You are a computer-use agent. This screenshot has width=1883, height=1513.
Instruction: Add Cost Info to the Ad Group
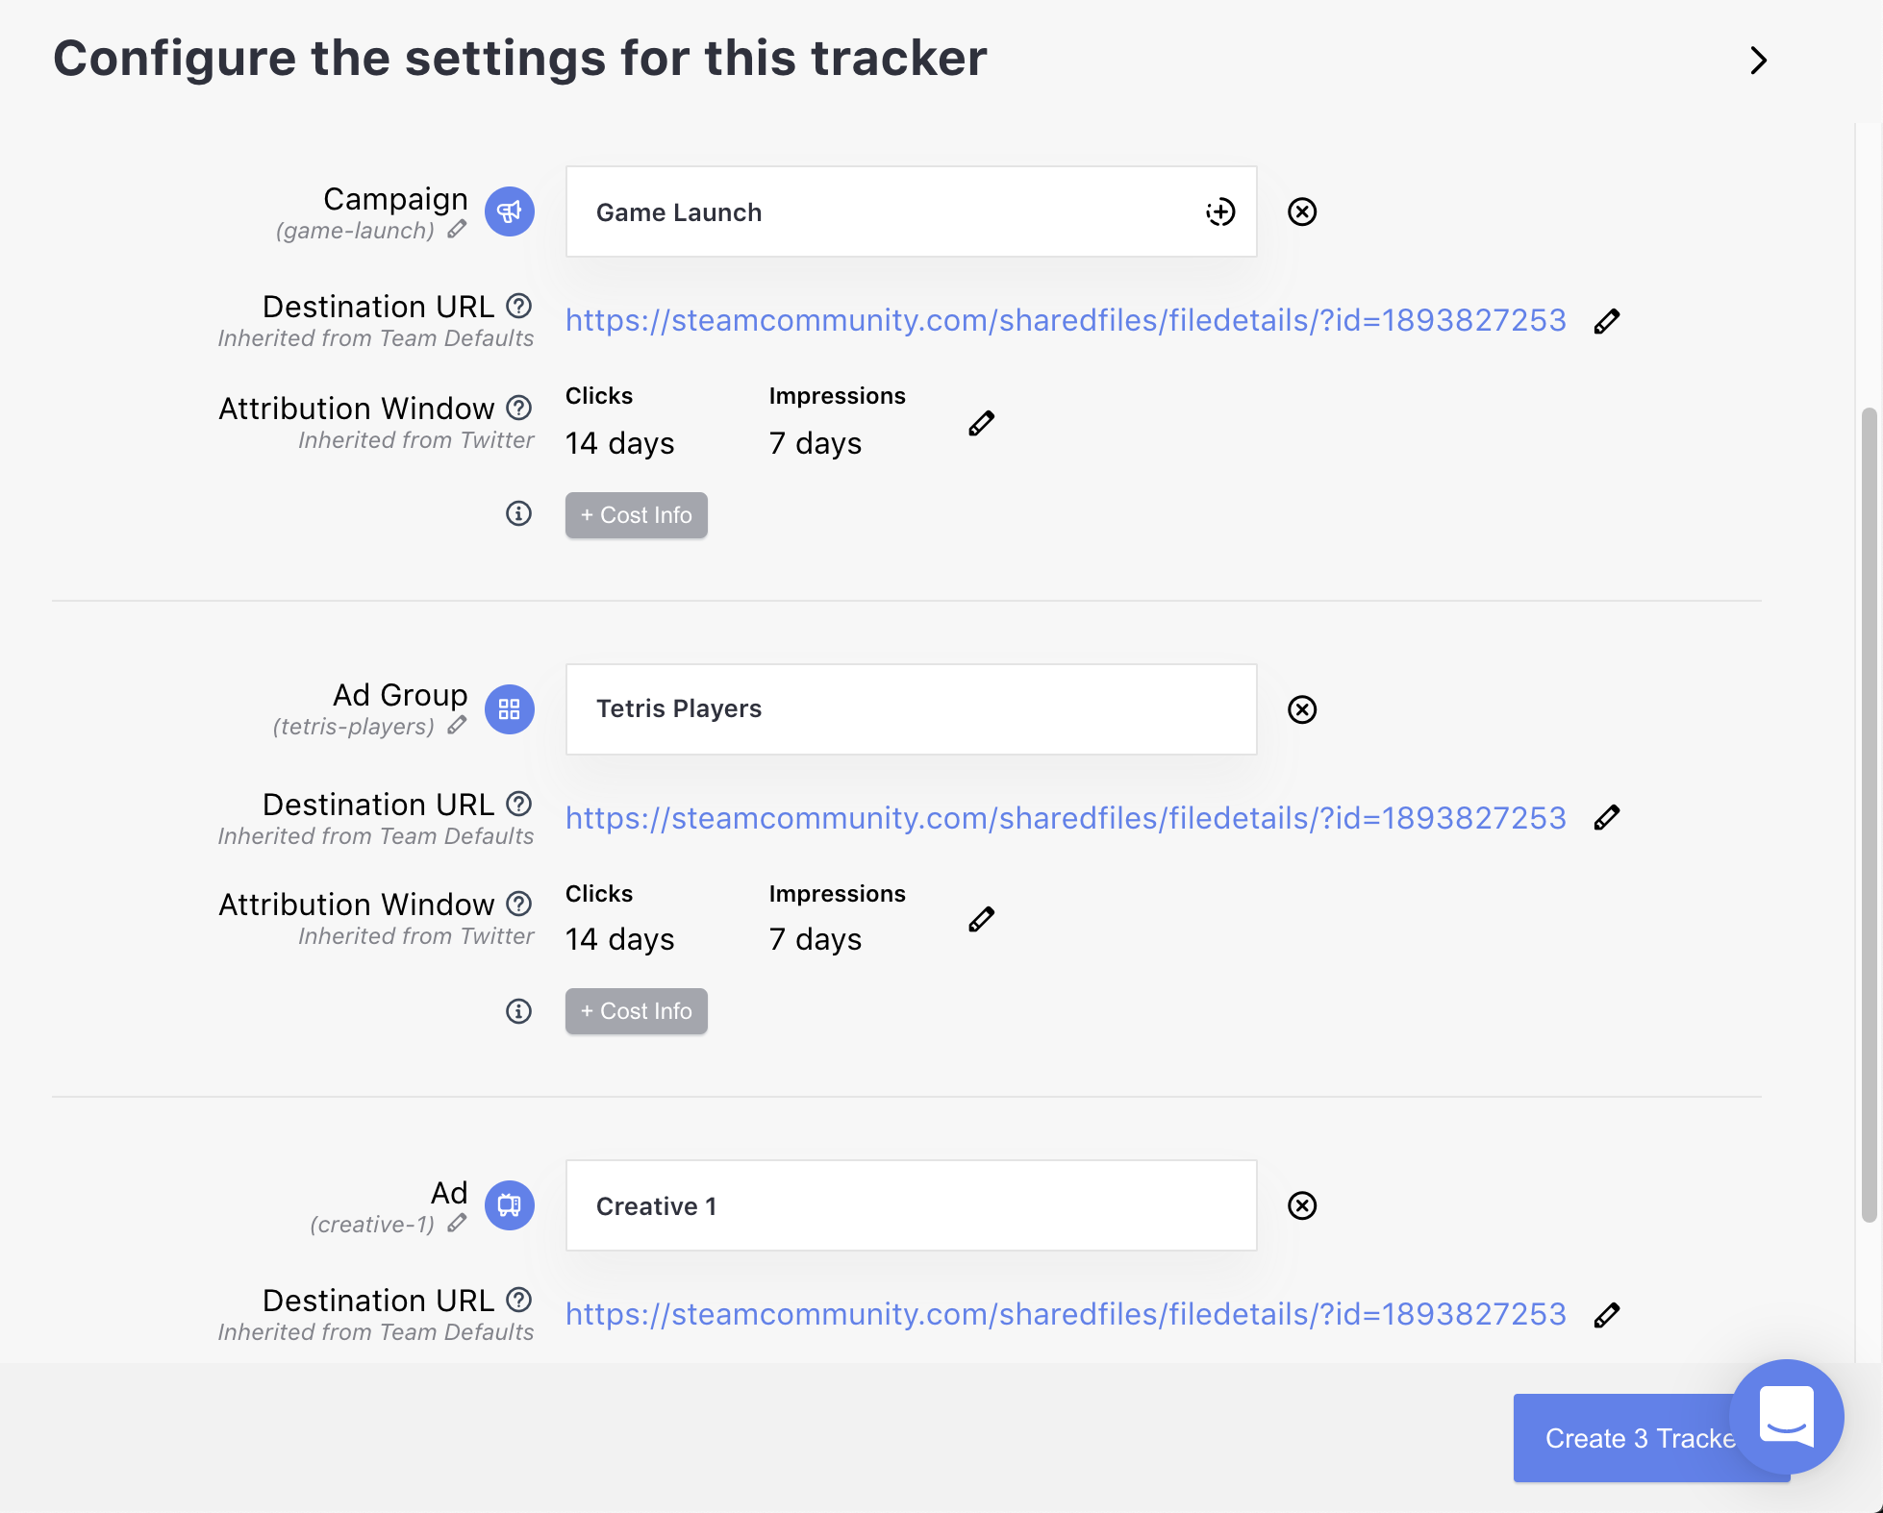[637, 1011]
